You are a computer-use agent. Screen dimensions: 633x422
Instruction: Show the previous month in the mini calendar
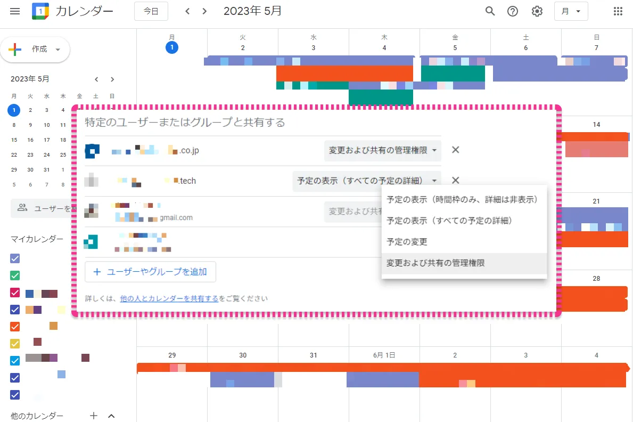(x=96, y=79)
